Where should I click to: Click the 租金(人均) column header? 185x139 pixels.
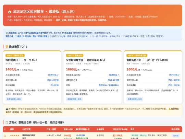(x=68, y=129)
